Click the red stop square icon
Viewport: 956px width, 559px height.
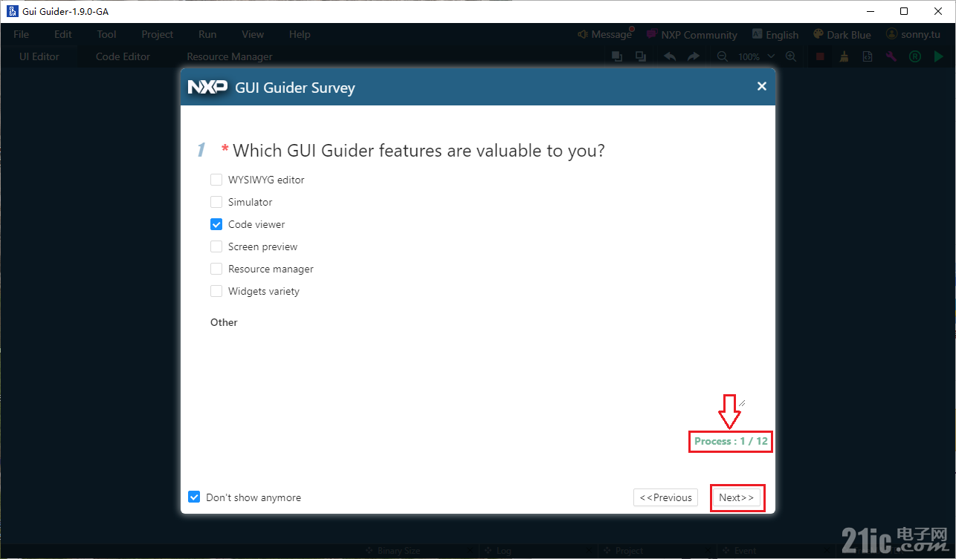tap(820, 56)
